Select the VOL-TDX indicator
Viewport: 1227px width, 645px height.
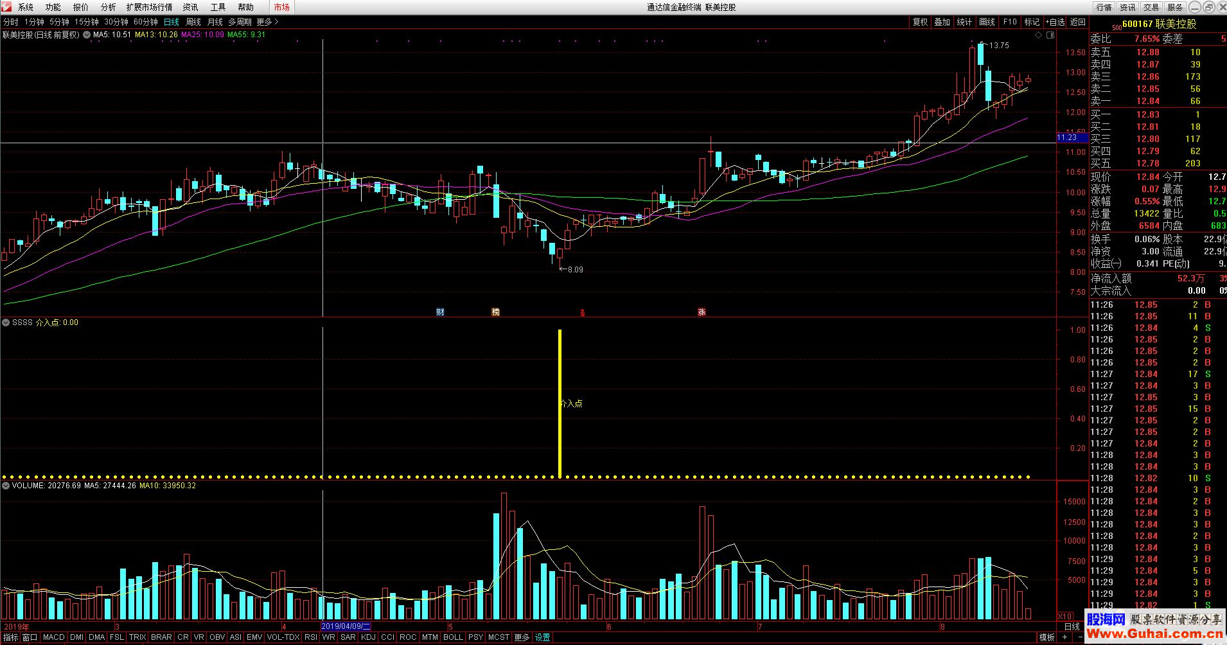pyautogui.click(x=283, y=637)
